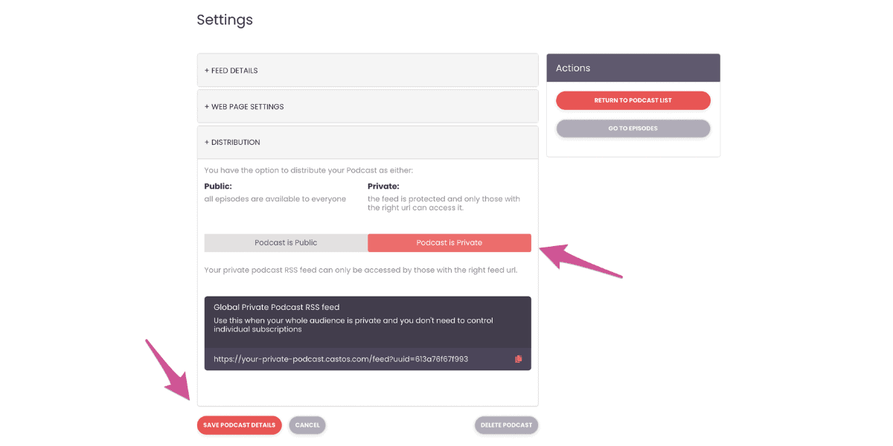
Task: Save Podcast Details
Action: [x=239, y=425]
